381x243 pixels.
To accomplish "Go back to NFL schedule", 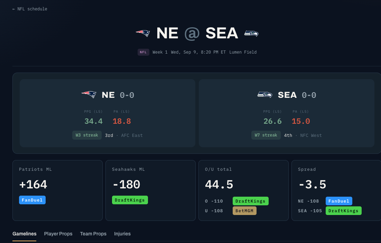I will [30, 9].
